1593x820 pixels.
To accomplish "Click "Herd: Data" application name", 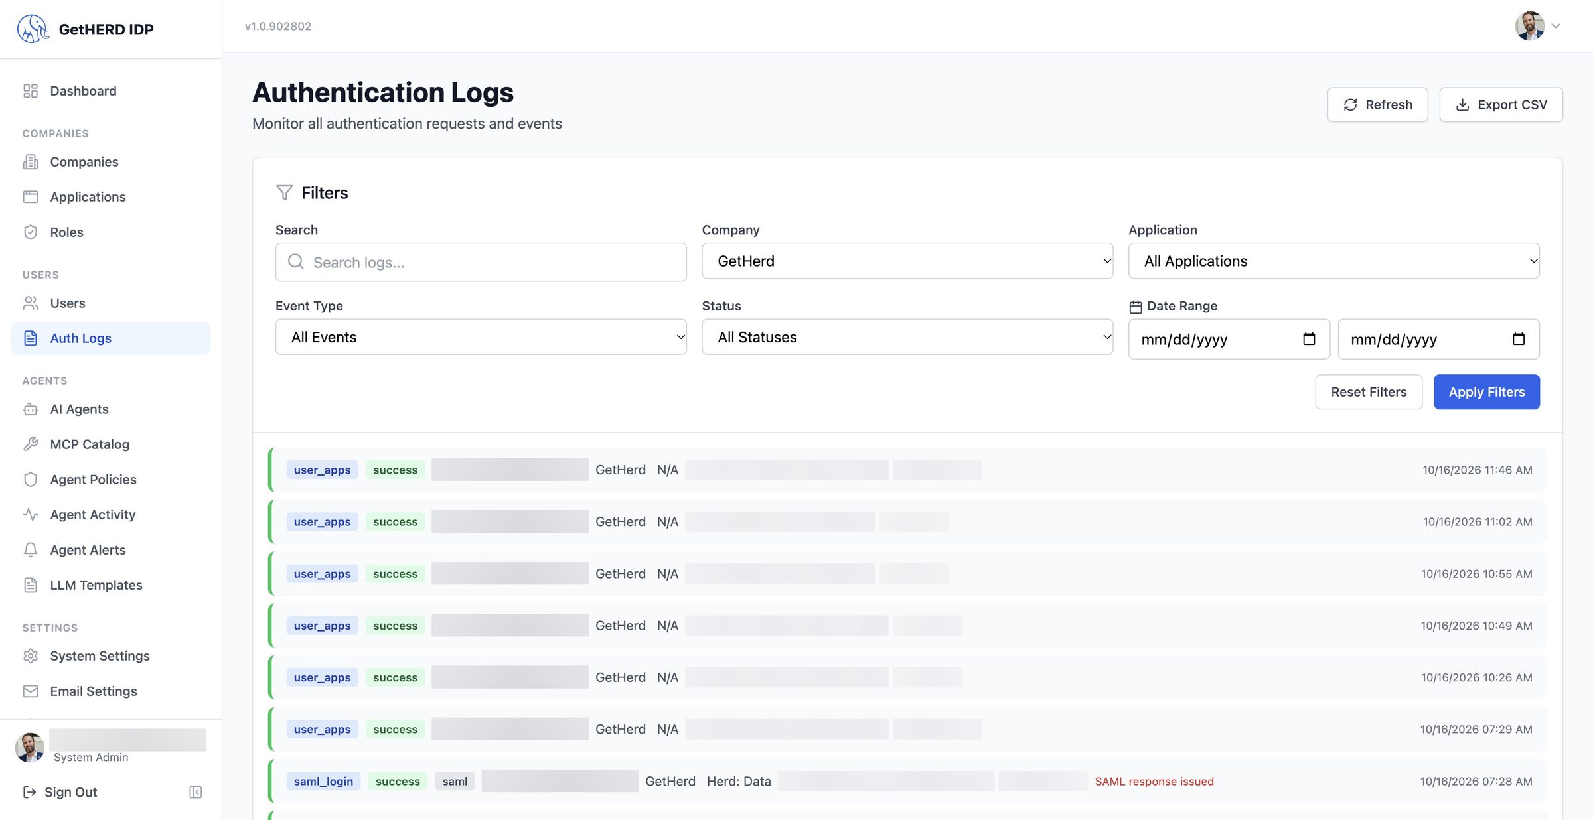I will [739, 781].
